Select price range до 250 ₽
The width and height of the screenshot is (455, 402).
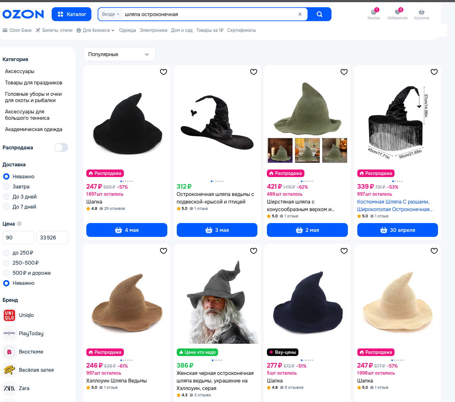[6, 253]
